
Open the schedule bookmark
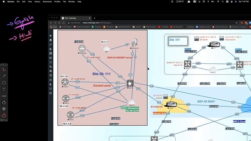189,27
